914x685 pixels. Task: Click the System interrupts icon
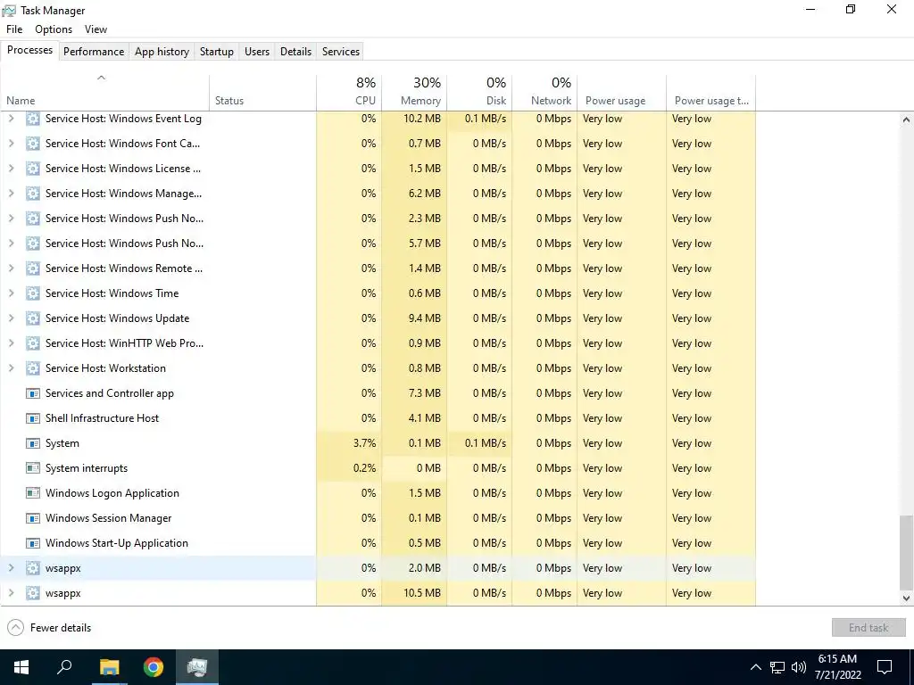33,468
